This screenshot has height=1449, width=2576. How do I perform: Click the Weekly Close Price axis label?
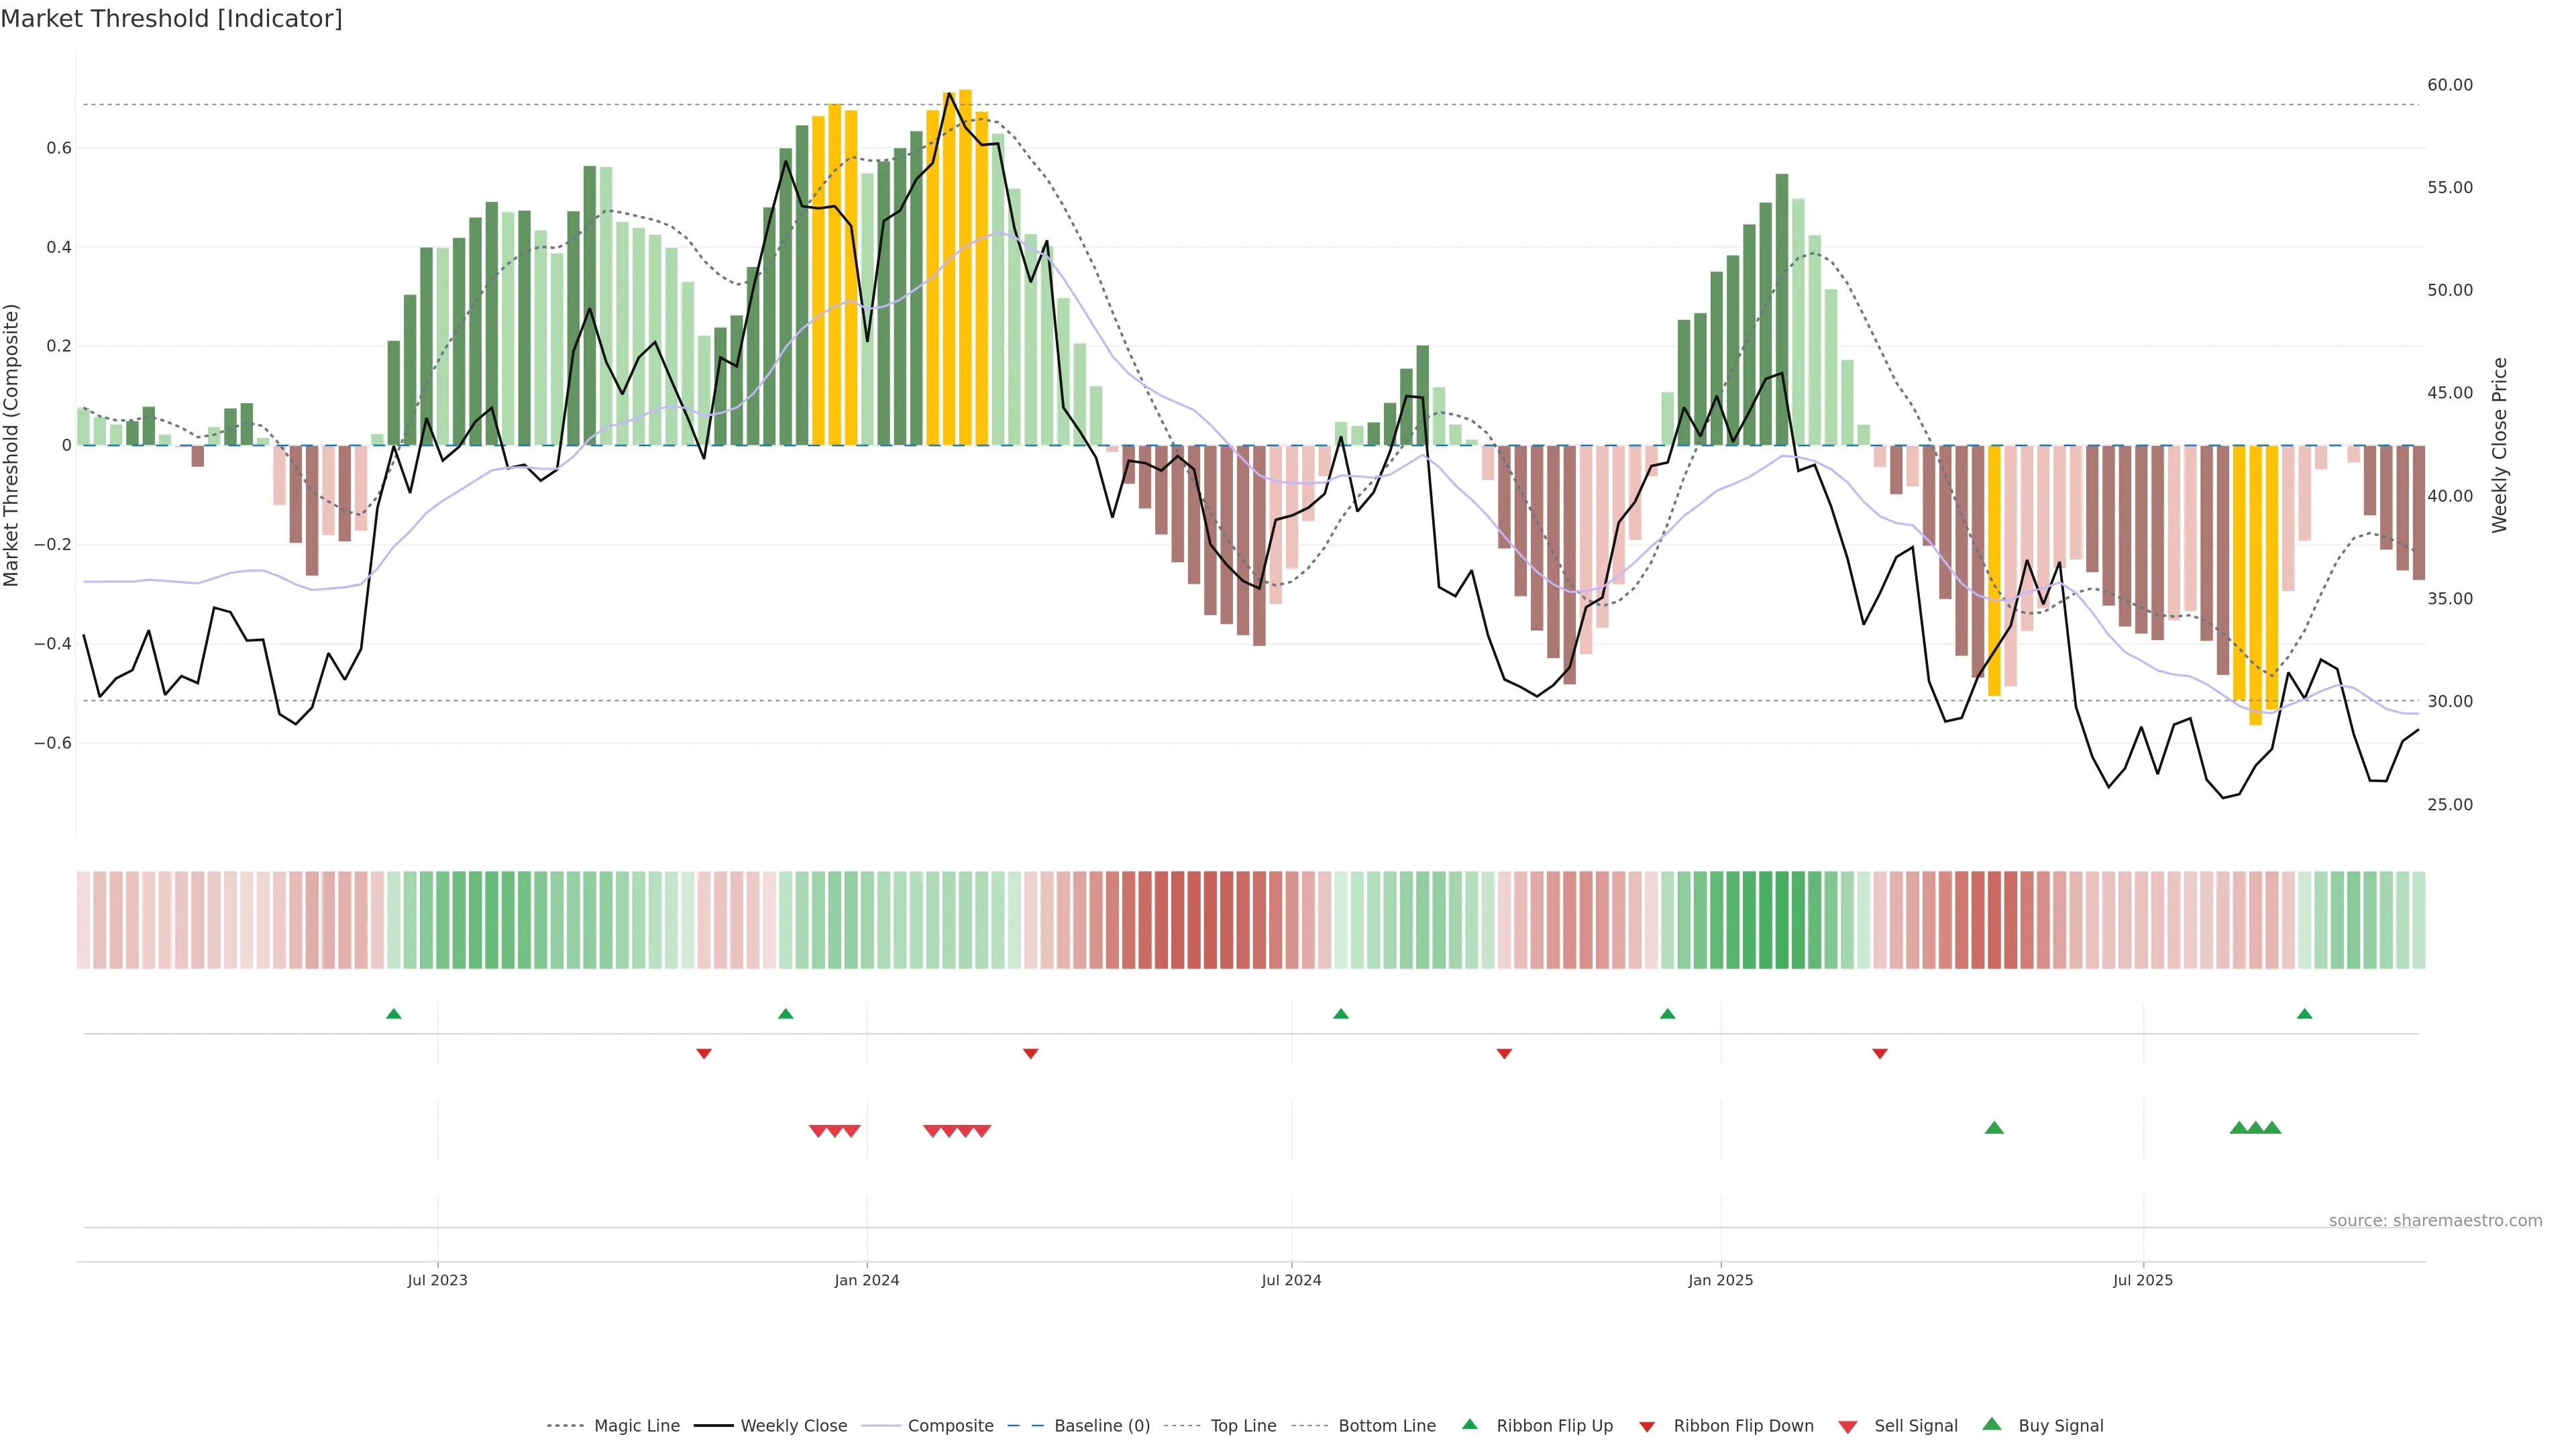(x=2500, y=445)
